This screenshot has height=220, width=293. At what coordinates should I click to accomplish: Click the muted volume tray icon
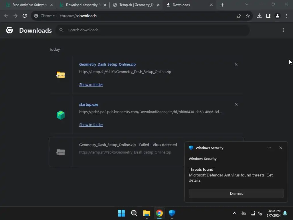[x=260, y=213]
